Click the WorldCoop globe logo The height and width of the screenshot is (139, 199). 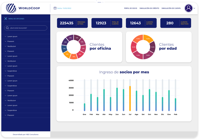11,8
